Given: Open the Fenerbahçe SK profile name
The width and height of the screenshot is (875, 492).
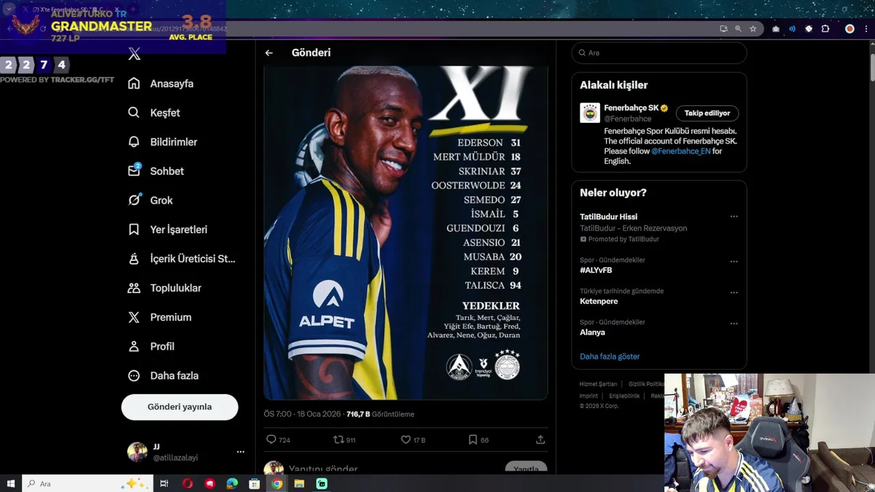Looking at the screenshot, I should 631,108.
